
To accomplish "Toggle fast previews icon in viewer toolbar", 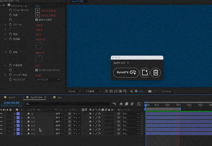I will pyautogui.click(x=107, y=91).
